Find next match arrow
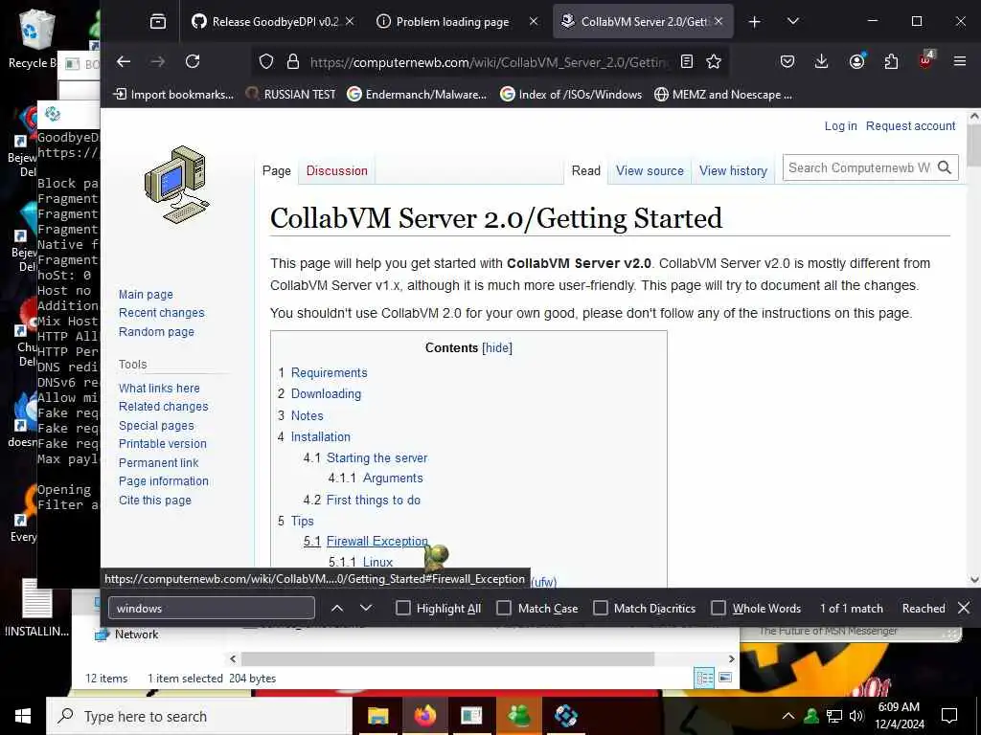The image size is (981, 735). tap(366, 608)
